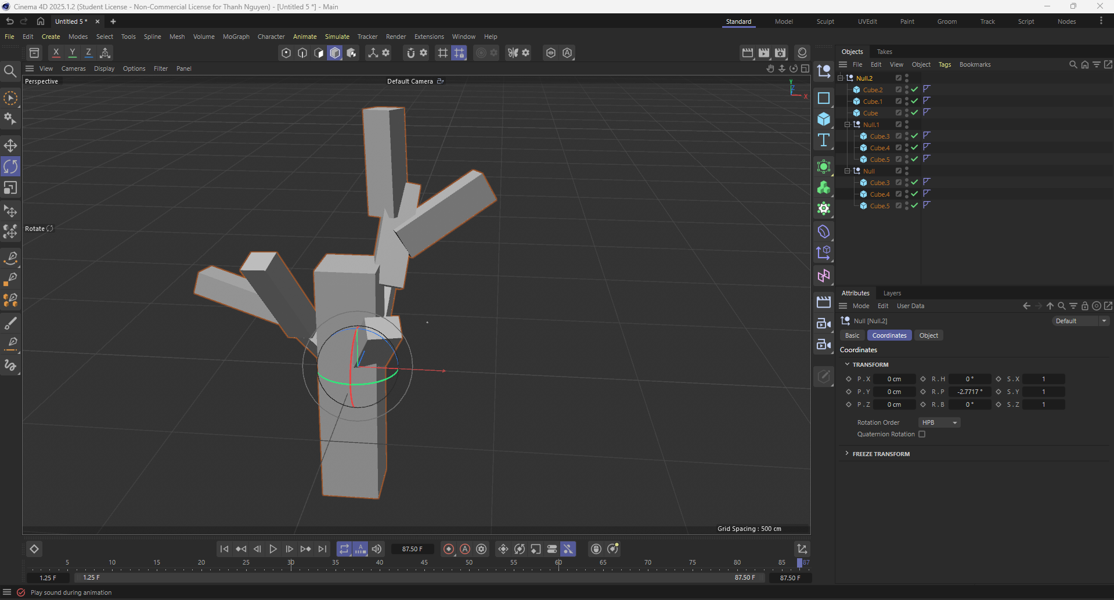The width and height of the screenshot is (1114, 600).
Task: Click the Object button in Attributes
Action: pyautogui.click(x=928, y=335)
